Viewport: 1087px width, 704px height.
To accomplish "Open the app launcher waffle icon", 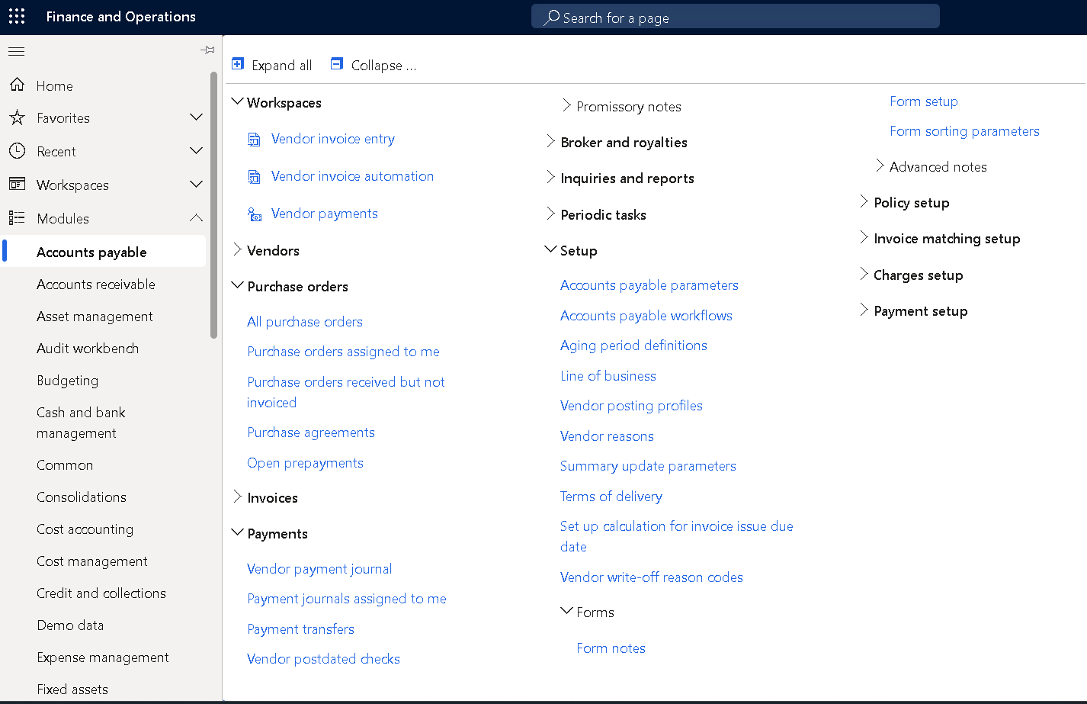I will [x=17, y=16].
